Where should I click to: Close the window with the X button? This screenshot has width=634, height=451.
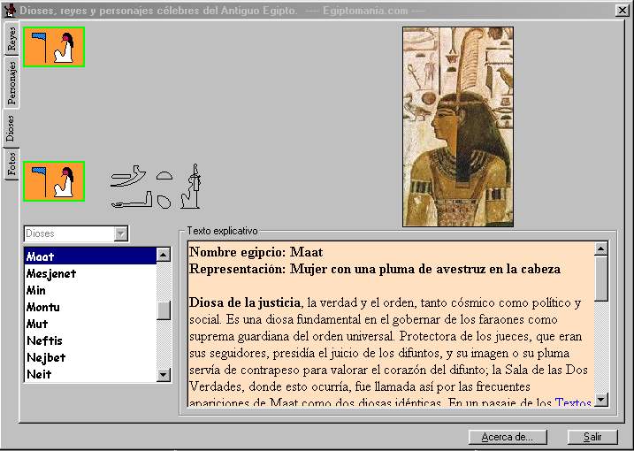tap(622, 11)
